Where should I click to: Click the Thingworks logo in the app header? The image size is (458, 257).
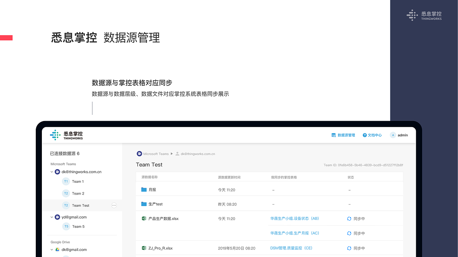point(67,135)
